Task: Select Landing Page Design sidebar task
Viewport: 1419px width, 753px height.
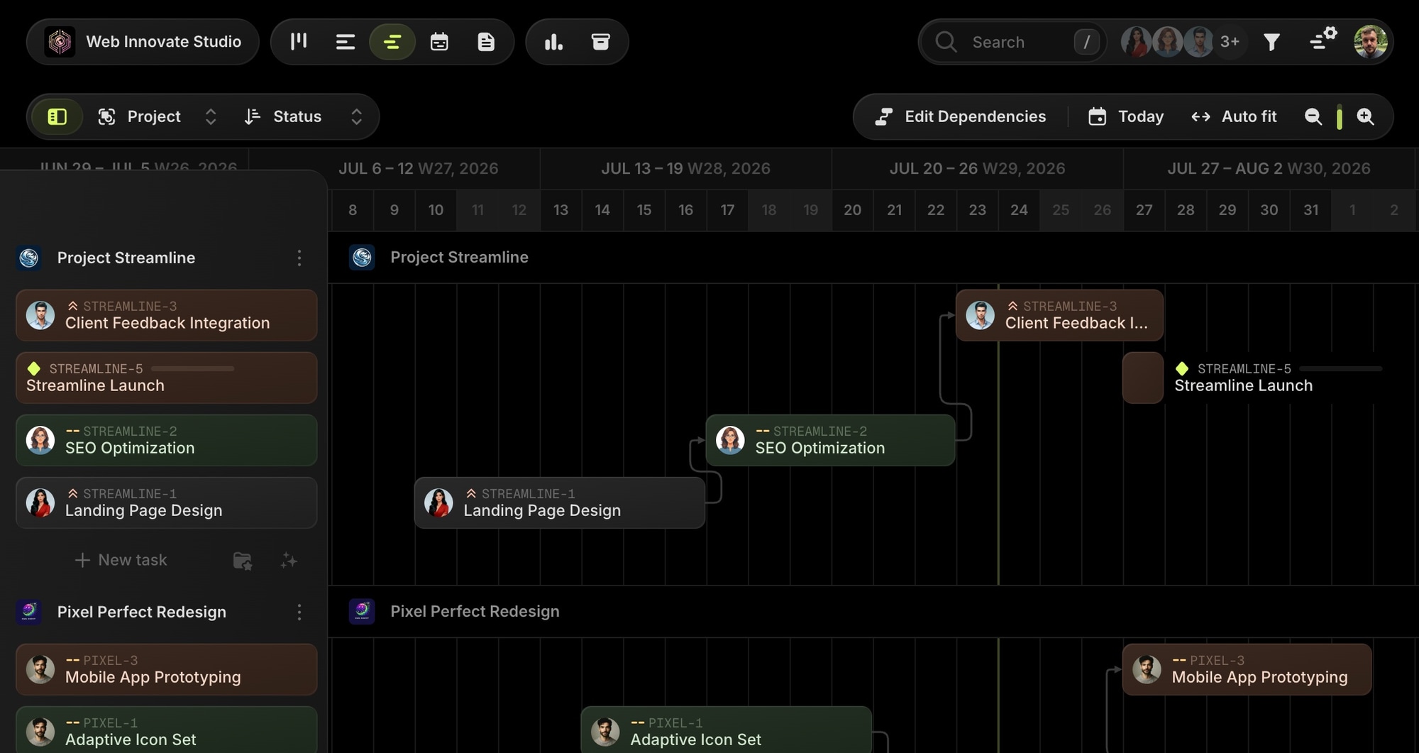Action: pyautogui.click(x=167, y=502)
